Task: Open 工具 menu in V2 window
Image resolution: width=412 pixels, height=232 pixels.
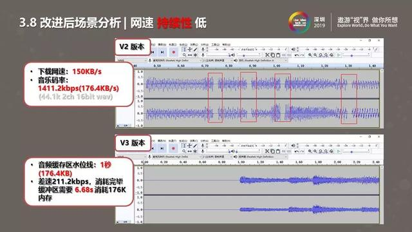Action: [216, 44]
